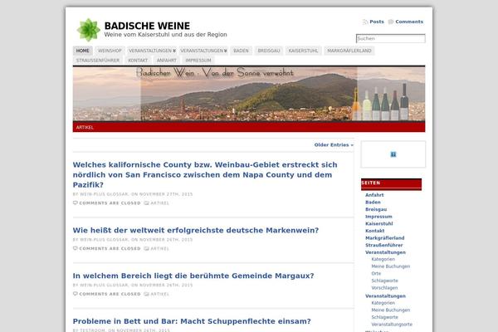Click the Comments feed link text
The image size is (498, 332).
pos(409,22)
